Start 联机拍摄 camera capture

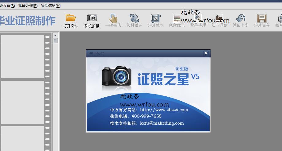coord(92,18)
